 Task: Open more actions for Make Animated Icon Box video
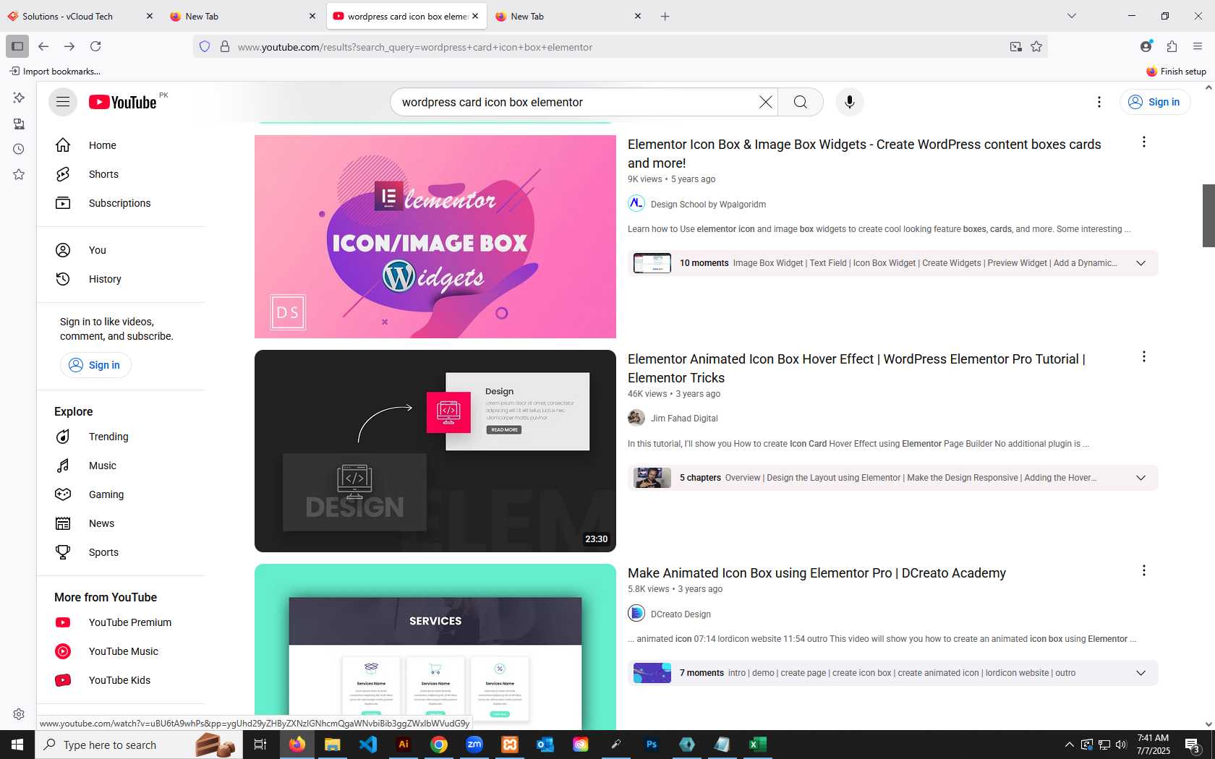pos(1144,570)
